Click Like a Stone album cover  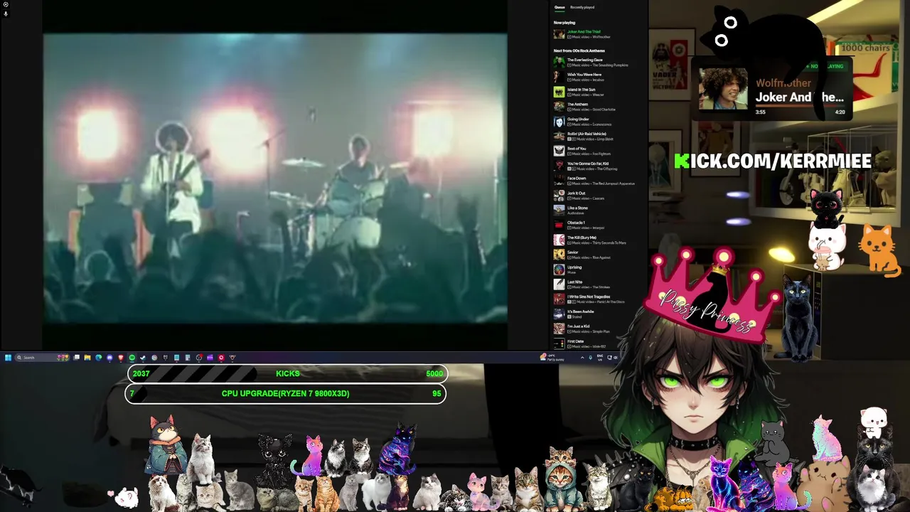[x=559, y=210]
